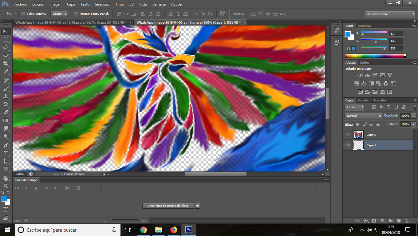The width and height of the screenshot is (418, 236).
Task: Go to first frame in timeline
Action: click(17, 188)
